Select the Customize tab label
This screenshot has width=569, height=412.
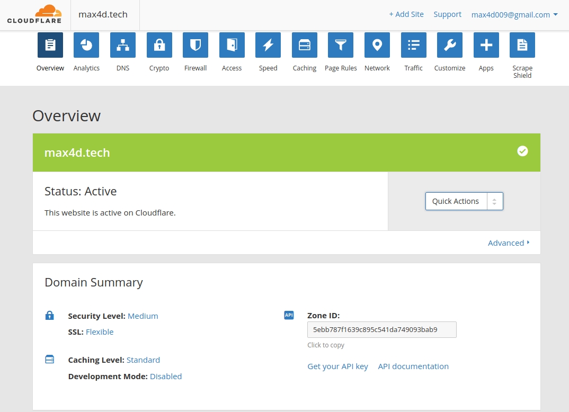click(x=450, y=68)
